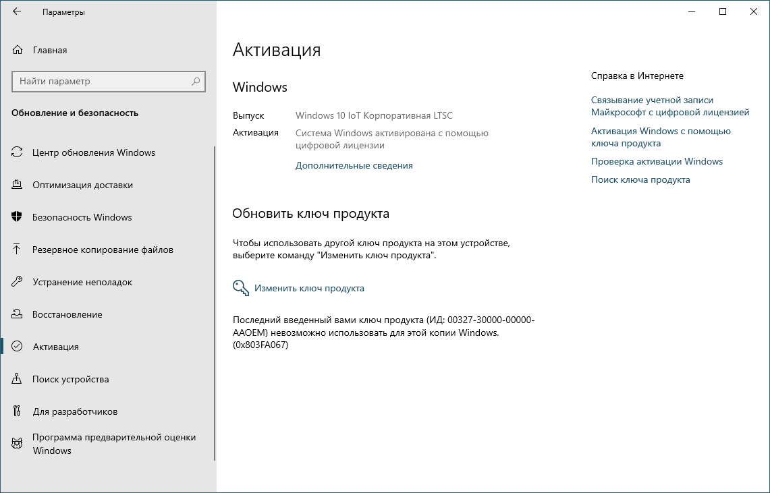Viewport: 770px width, 493px height.
Task: Click the error code 0x803FA067 text
Action: [x=260, y=345]
